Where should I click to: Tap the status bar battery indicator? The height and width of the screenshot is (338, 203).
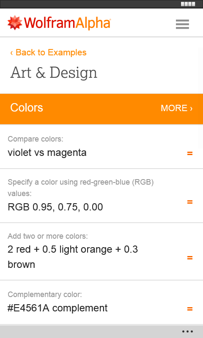[188, 4]
